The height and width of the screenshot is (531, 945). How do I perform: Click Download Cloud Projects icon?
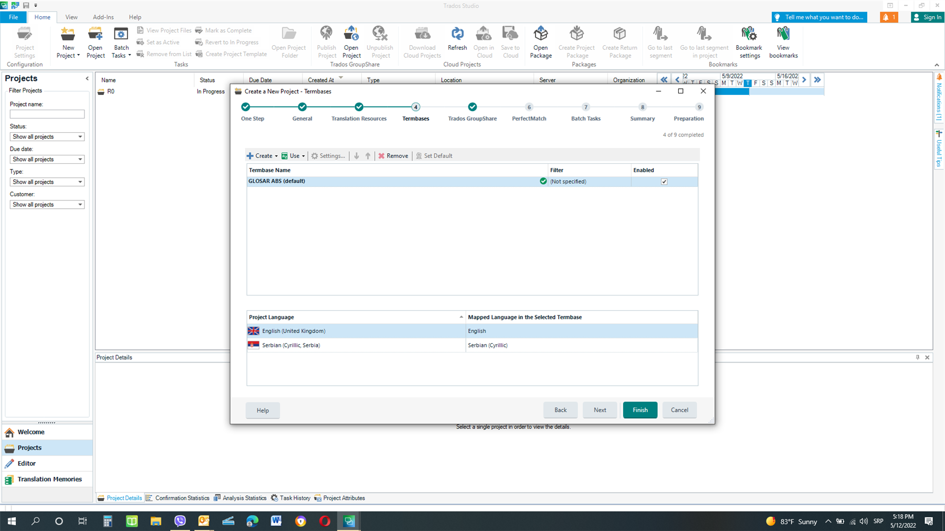pyautogui.click(x=422, y=42)
